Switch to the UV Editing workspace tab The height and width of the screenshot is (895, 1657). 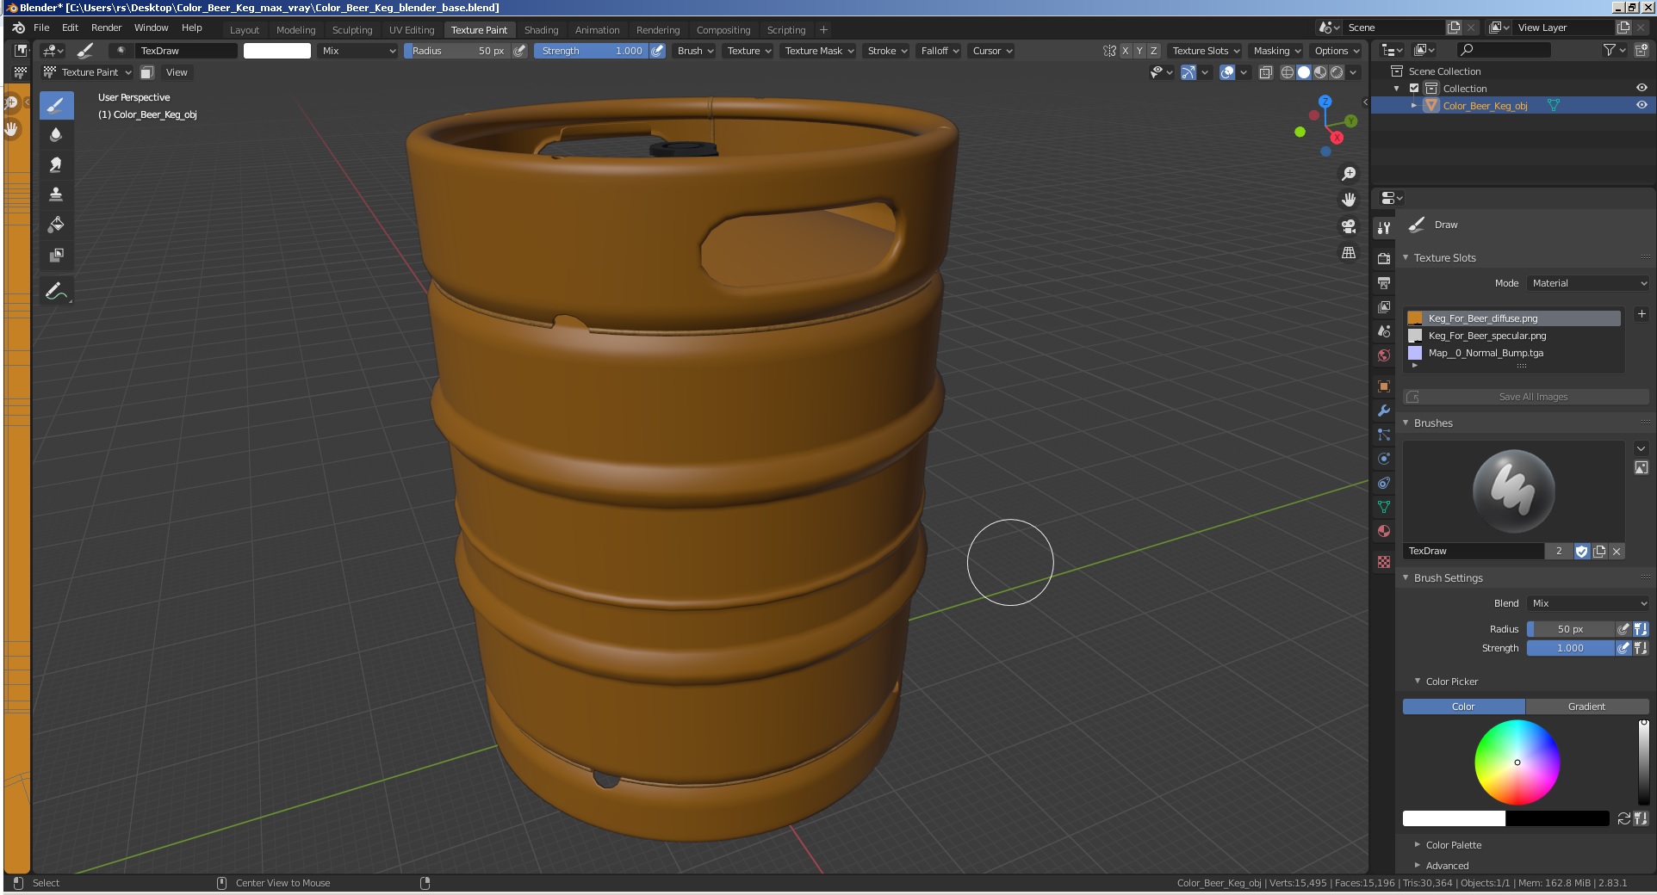point(412,30)
